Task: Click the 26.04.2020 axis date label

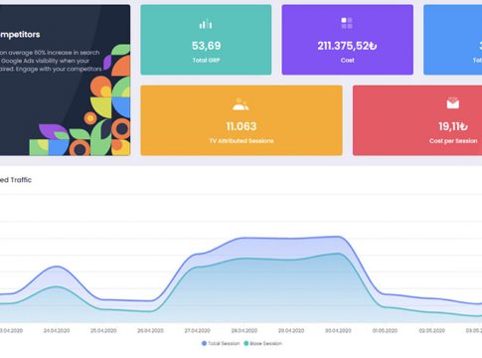Action: [x=150, y=330]
